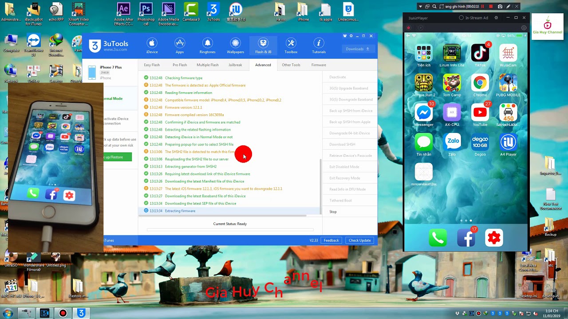The width and height of the screenshot is (568, 319).
Task: Click Feedback button in 3uTools footer
Action: click(x=331, y=240)
